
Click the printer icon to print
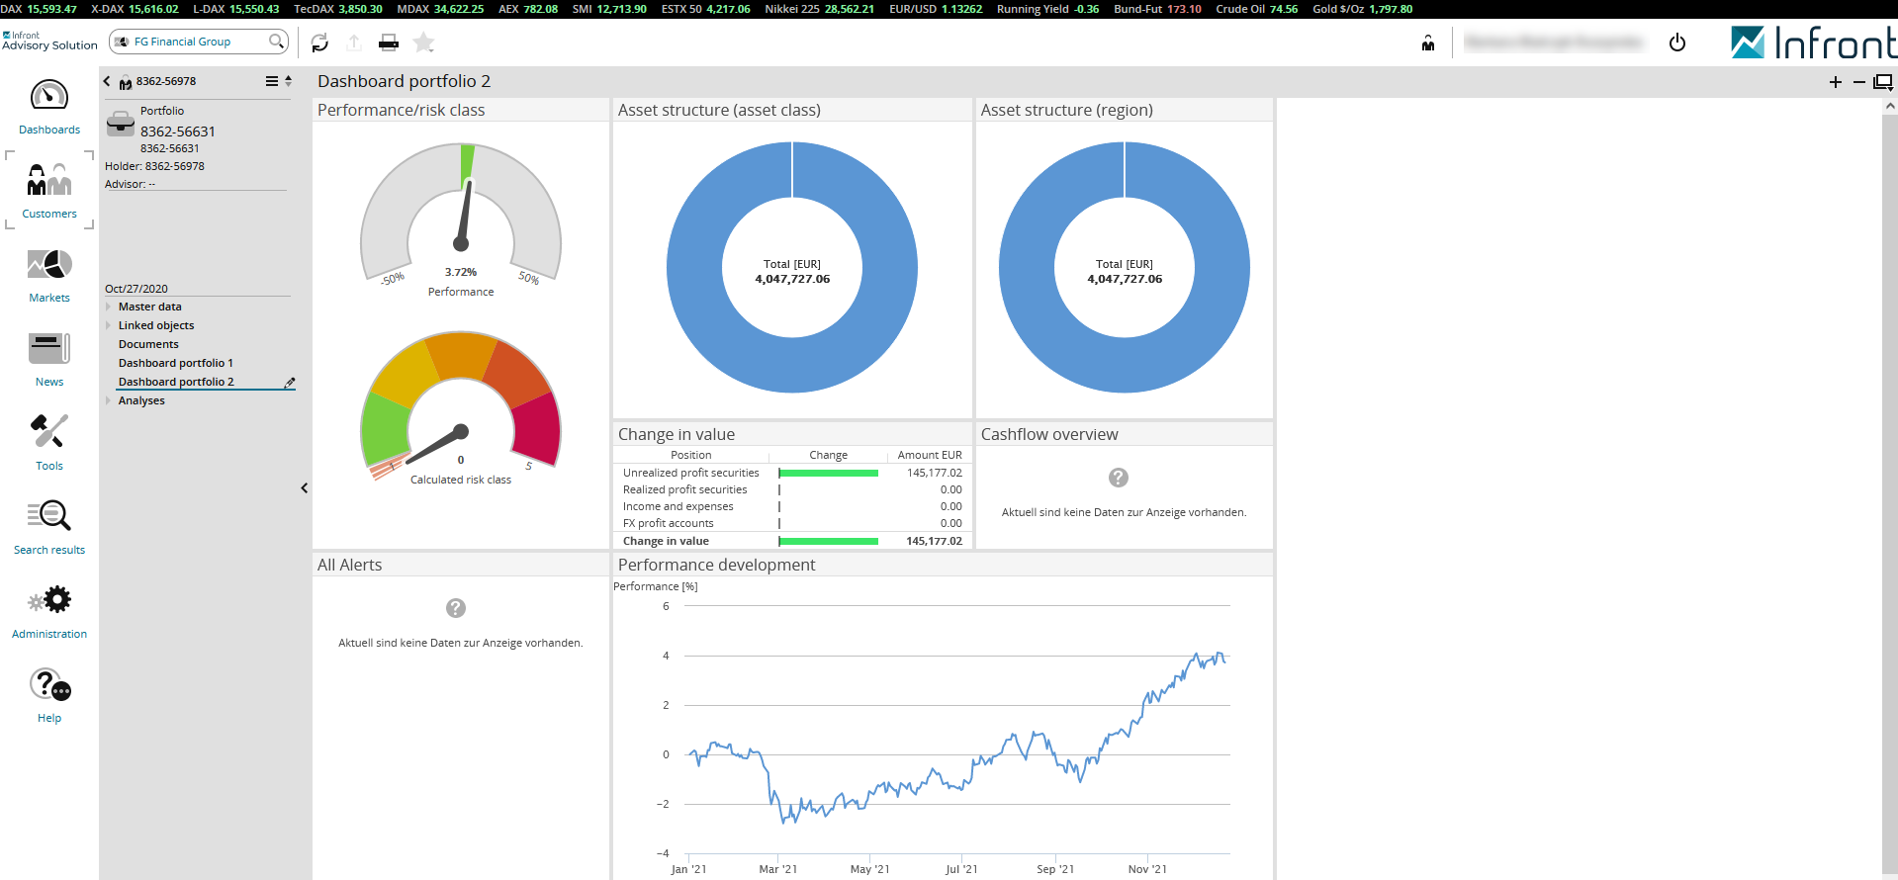click(389, 43)
